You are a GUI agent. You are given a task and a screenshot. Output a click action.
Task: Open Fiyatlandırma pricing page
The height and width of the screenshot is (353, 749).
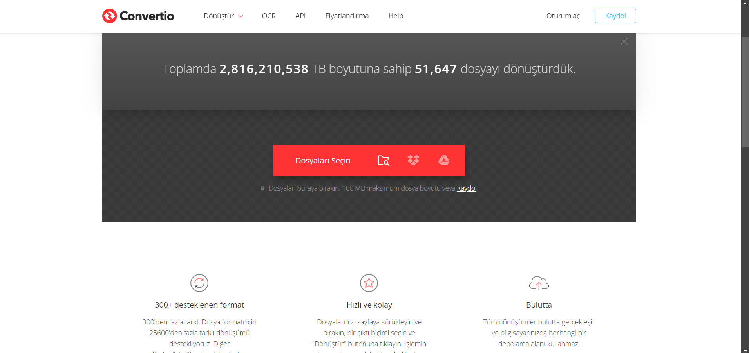coord(347,16)
